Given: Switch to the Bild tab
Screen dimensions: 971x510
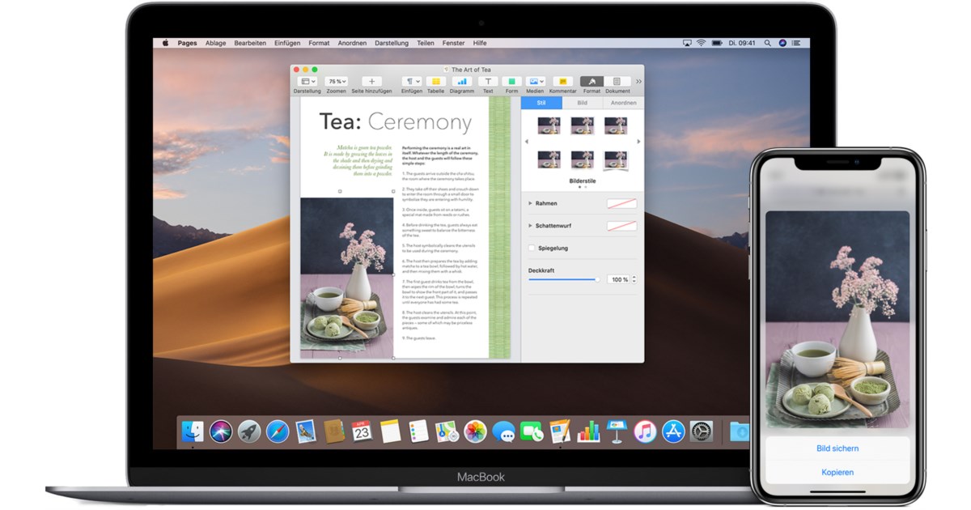Looking at the screenshot, I should pos(583,103).
